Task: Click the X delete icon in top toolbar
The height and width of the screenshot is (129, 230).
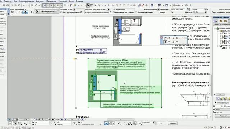Action: tap(95, 5)
